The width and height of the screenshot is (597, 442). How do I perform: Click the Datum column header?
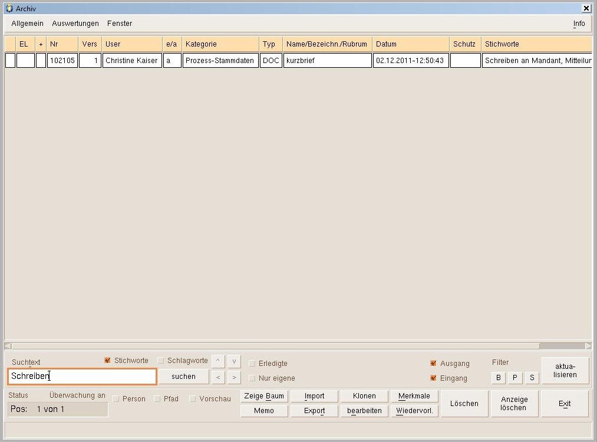tap(411, 44)
